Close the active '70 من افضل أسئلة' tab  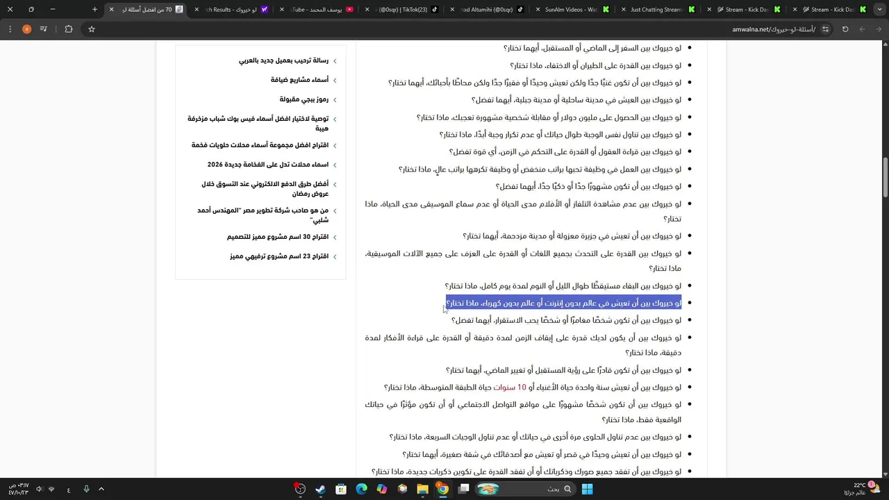pyautogui.click(x=111, y=10)
